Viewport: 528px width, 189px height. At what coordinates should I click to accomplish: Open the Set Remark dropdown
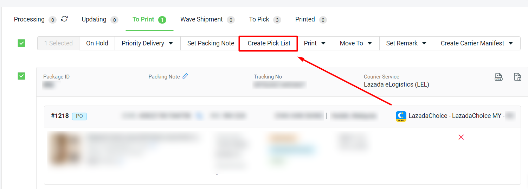pyautogui.click(x=406, y=43)
